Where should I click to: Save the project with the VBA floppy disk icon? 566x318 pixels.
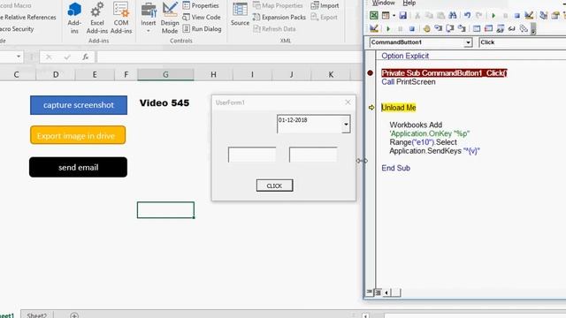(403, 15)
